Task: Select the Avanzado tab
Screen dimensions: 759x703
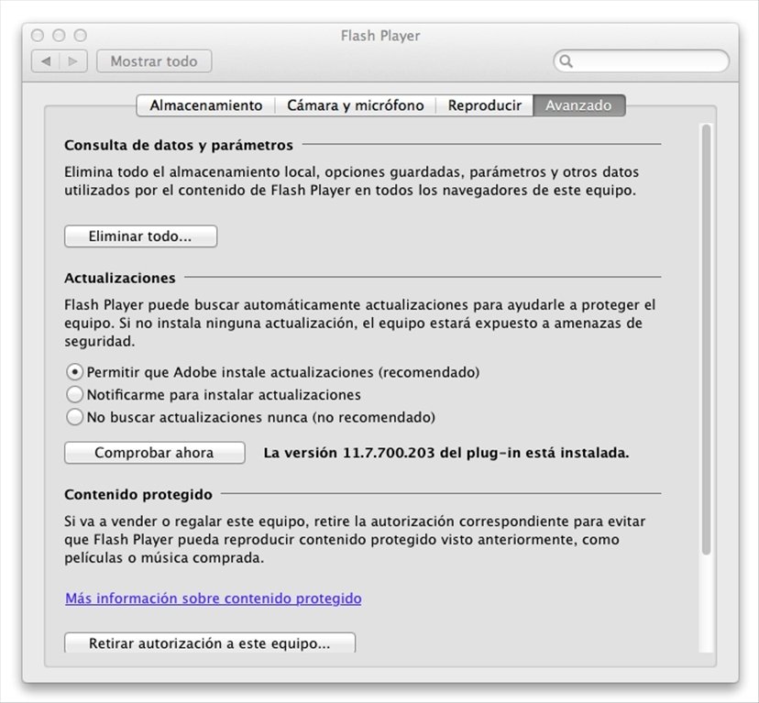Action: (x=579, y=105)
